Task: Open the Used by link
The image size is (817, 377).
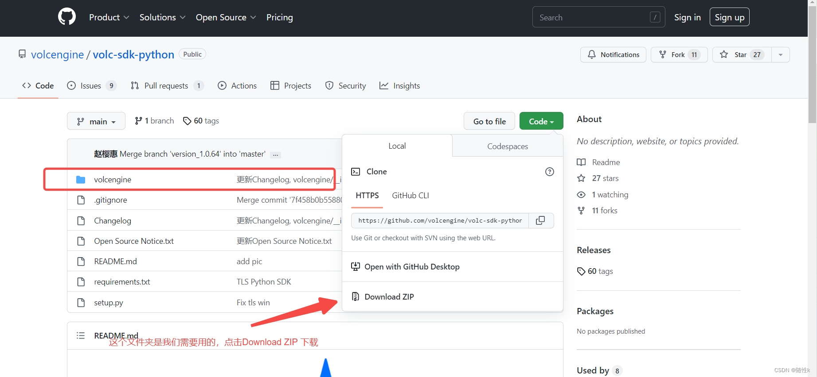Action: pyautogui.click(x=599, y=370)
